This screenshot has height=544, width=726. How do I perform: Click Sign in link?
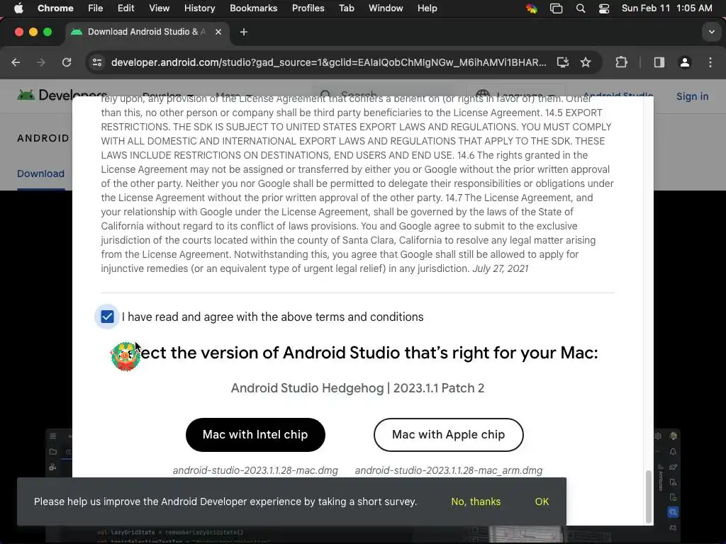coord(692,96)
